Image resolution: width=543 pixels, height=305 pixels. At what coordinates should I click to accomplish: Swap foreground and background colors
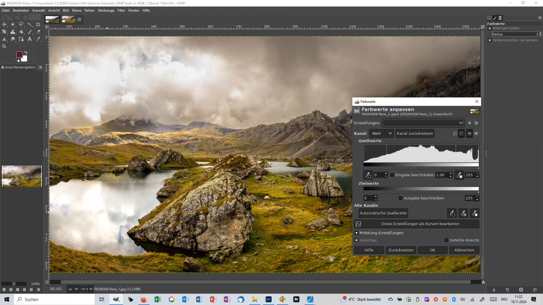(25, 53)
